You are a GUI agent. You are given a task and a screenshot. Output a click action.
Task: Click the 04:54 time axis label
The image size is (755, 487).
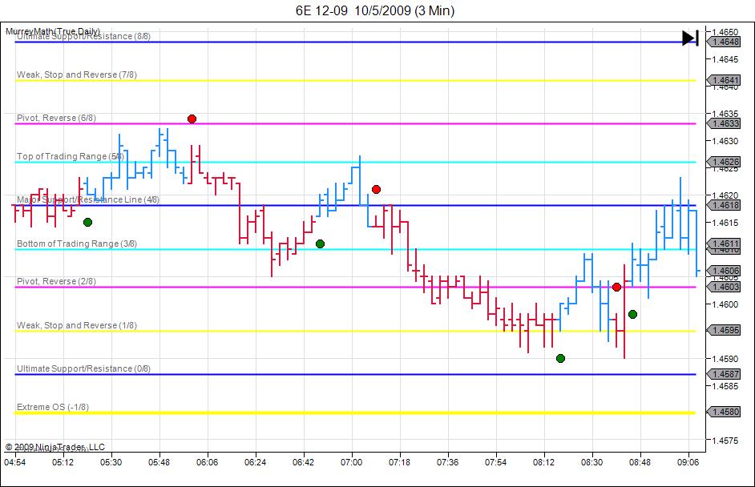tap(15, 462)
